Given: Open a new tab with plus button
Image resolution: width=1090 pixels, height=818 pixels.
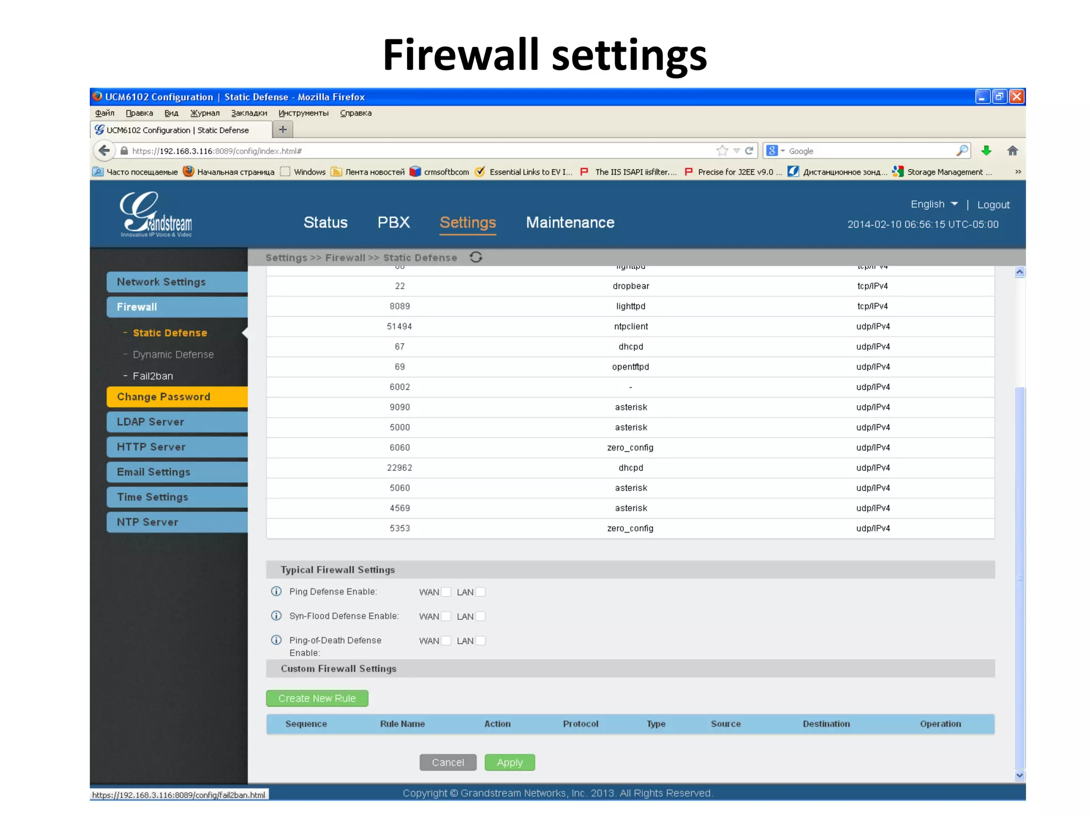Looking at the screenshot, I should click(x=283, y=129).
